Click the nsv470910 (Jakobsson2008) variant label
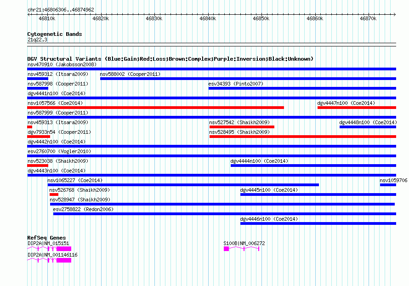This screenshot has width=409, height=286. (62, 64)
